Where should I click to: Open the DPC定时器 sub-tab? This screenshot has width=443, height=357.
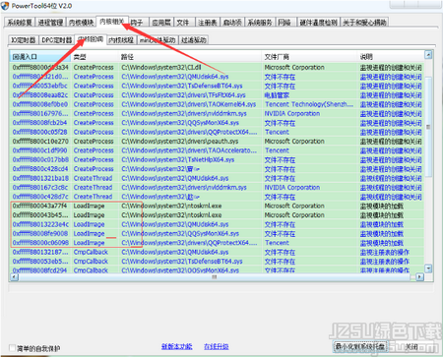(56, 40)
